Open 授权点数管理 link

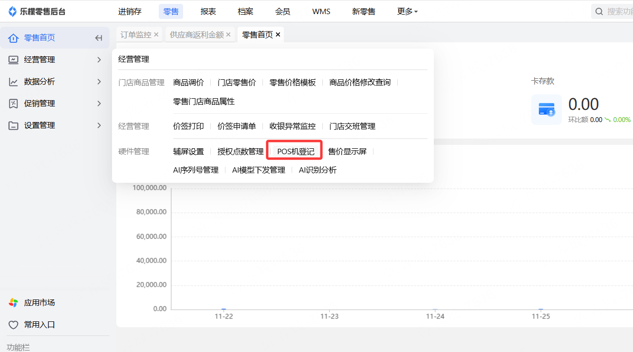coord(241,152)
